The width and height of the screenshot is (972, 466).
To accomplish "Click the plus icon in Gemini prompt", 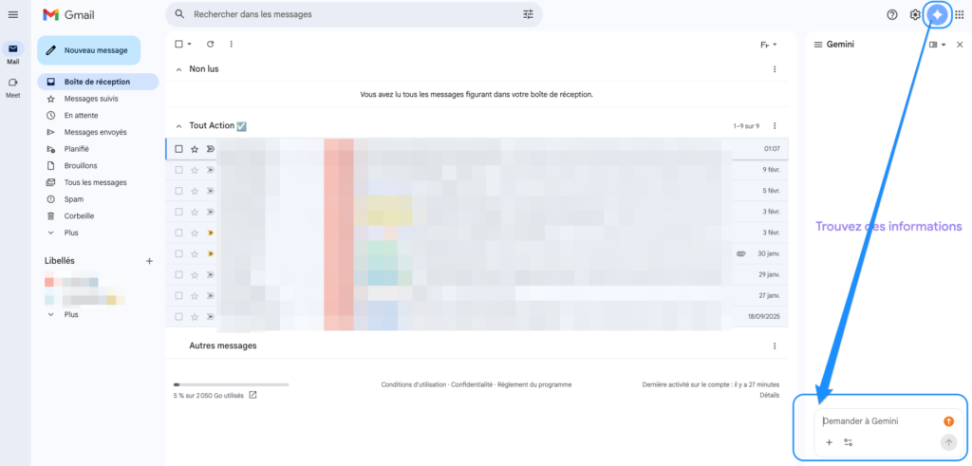I will tap(829, 442).
